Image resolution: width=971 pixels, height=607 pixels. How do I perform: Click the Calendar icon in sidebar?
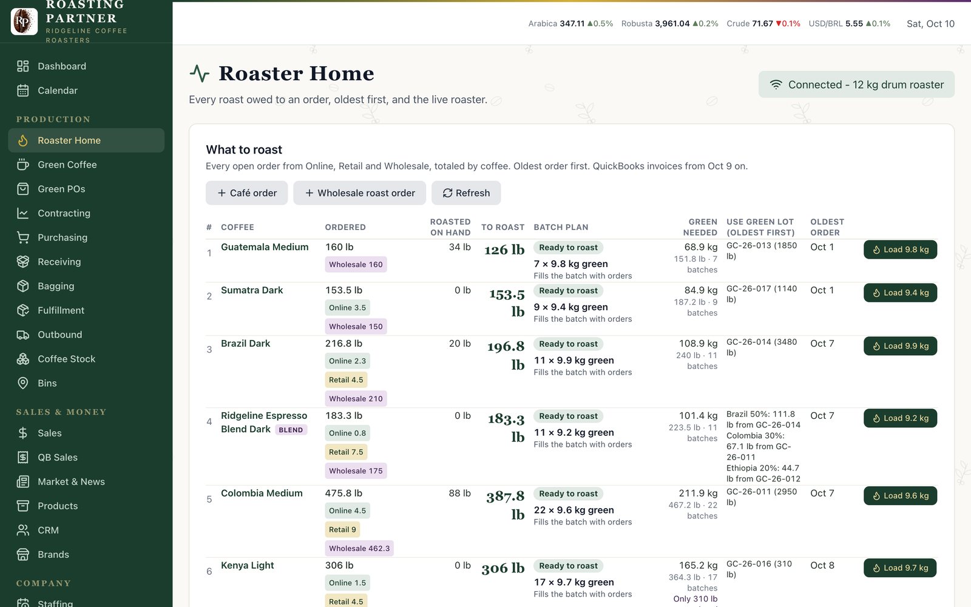23,90
